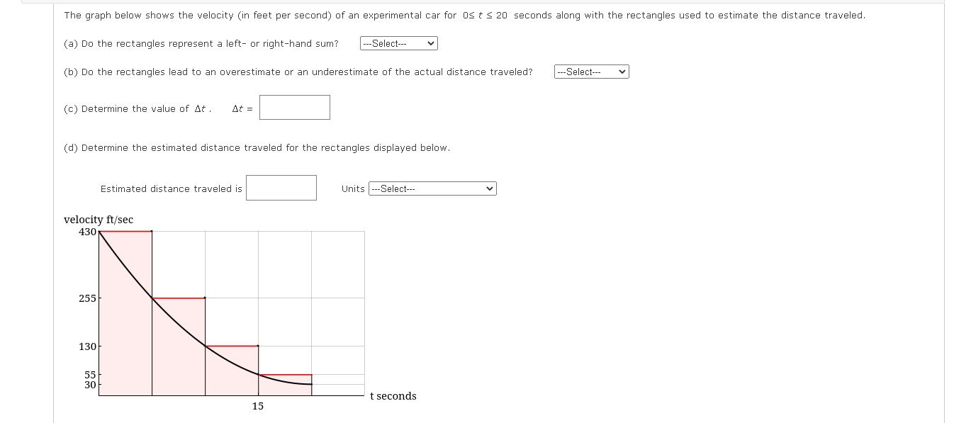The width and height of the screenshot is (954, 423).
Task: Click the shortest rectangle at height 55
Action: (x=284, y=385)
